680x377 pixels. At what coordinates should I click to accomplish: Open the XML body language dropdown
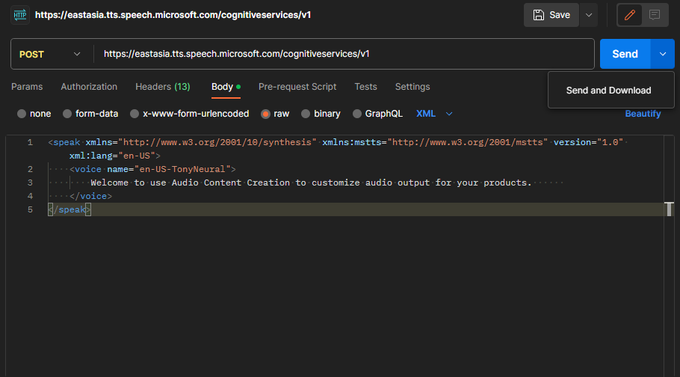[434, 114]
